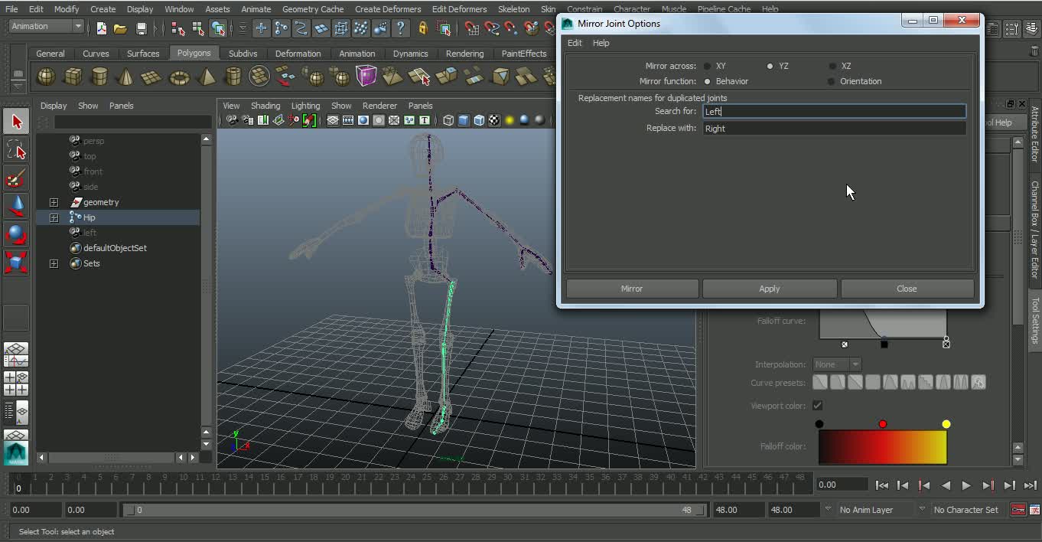This screenshot has height=542, width=1042.
Task: Click the New Scene icon
Action: point(101,28)
